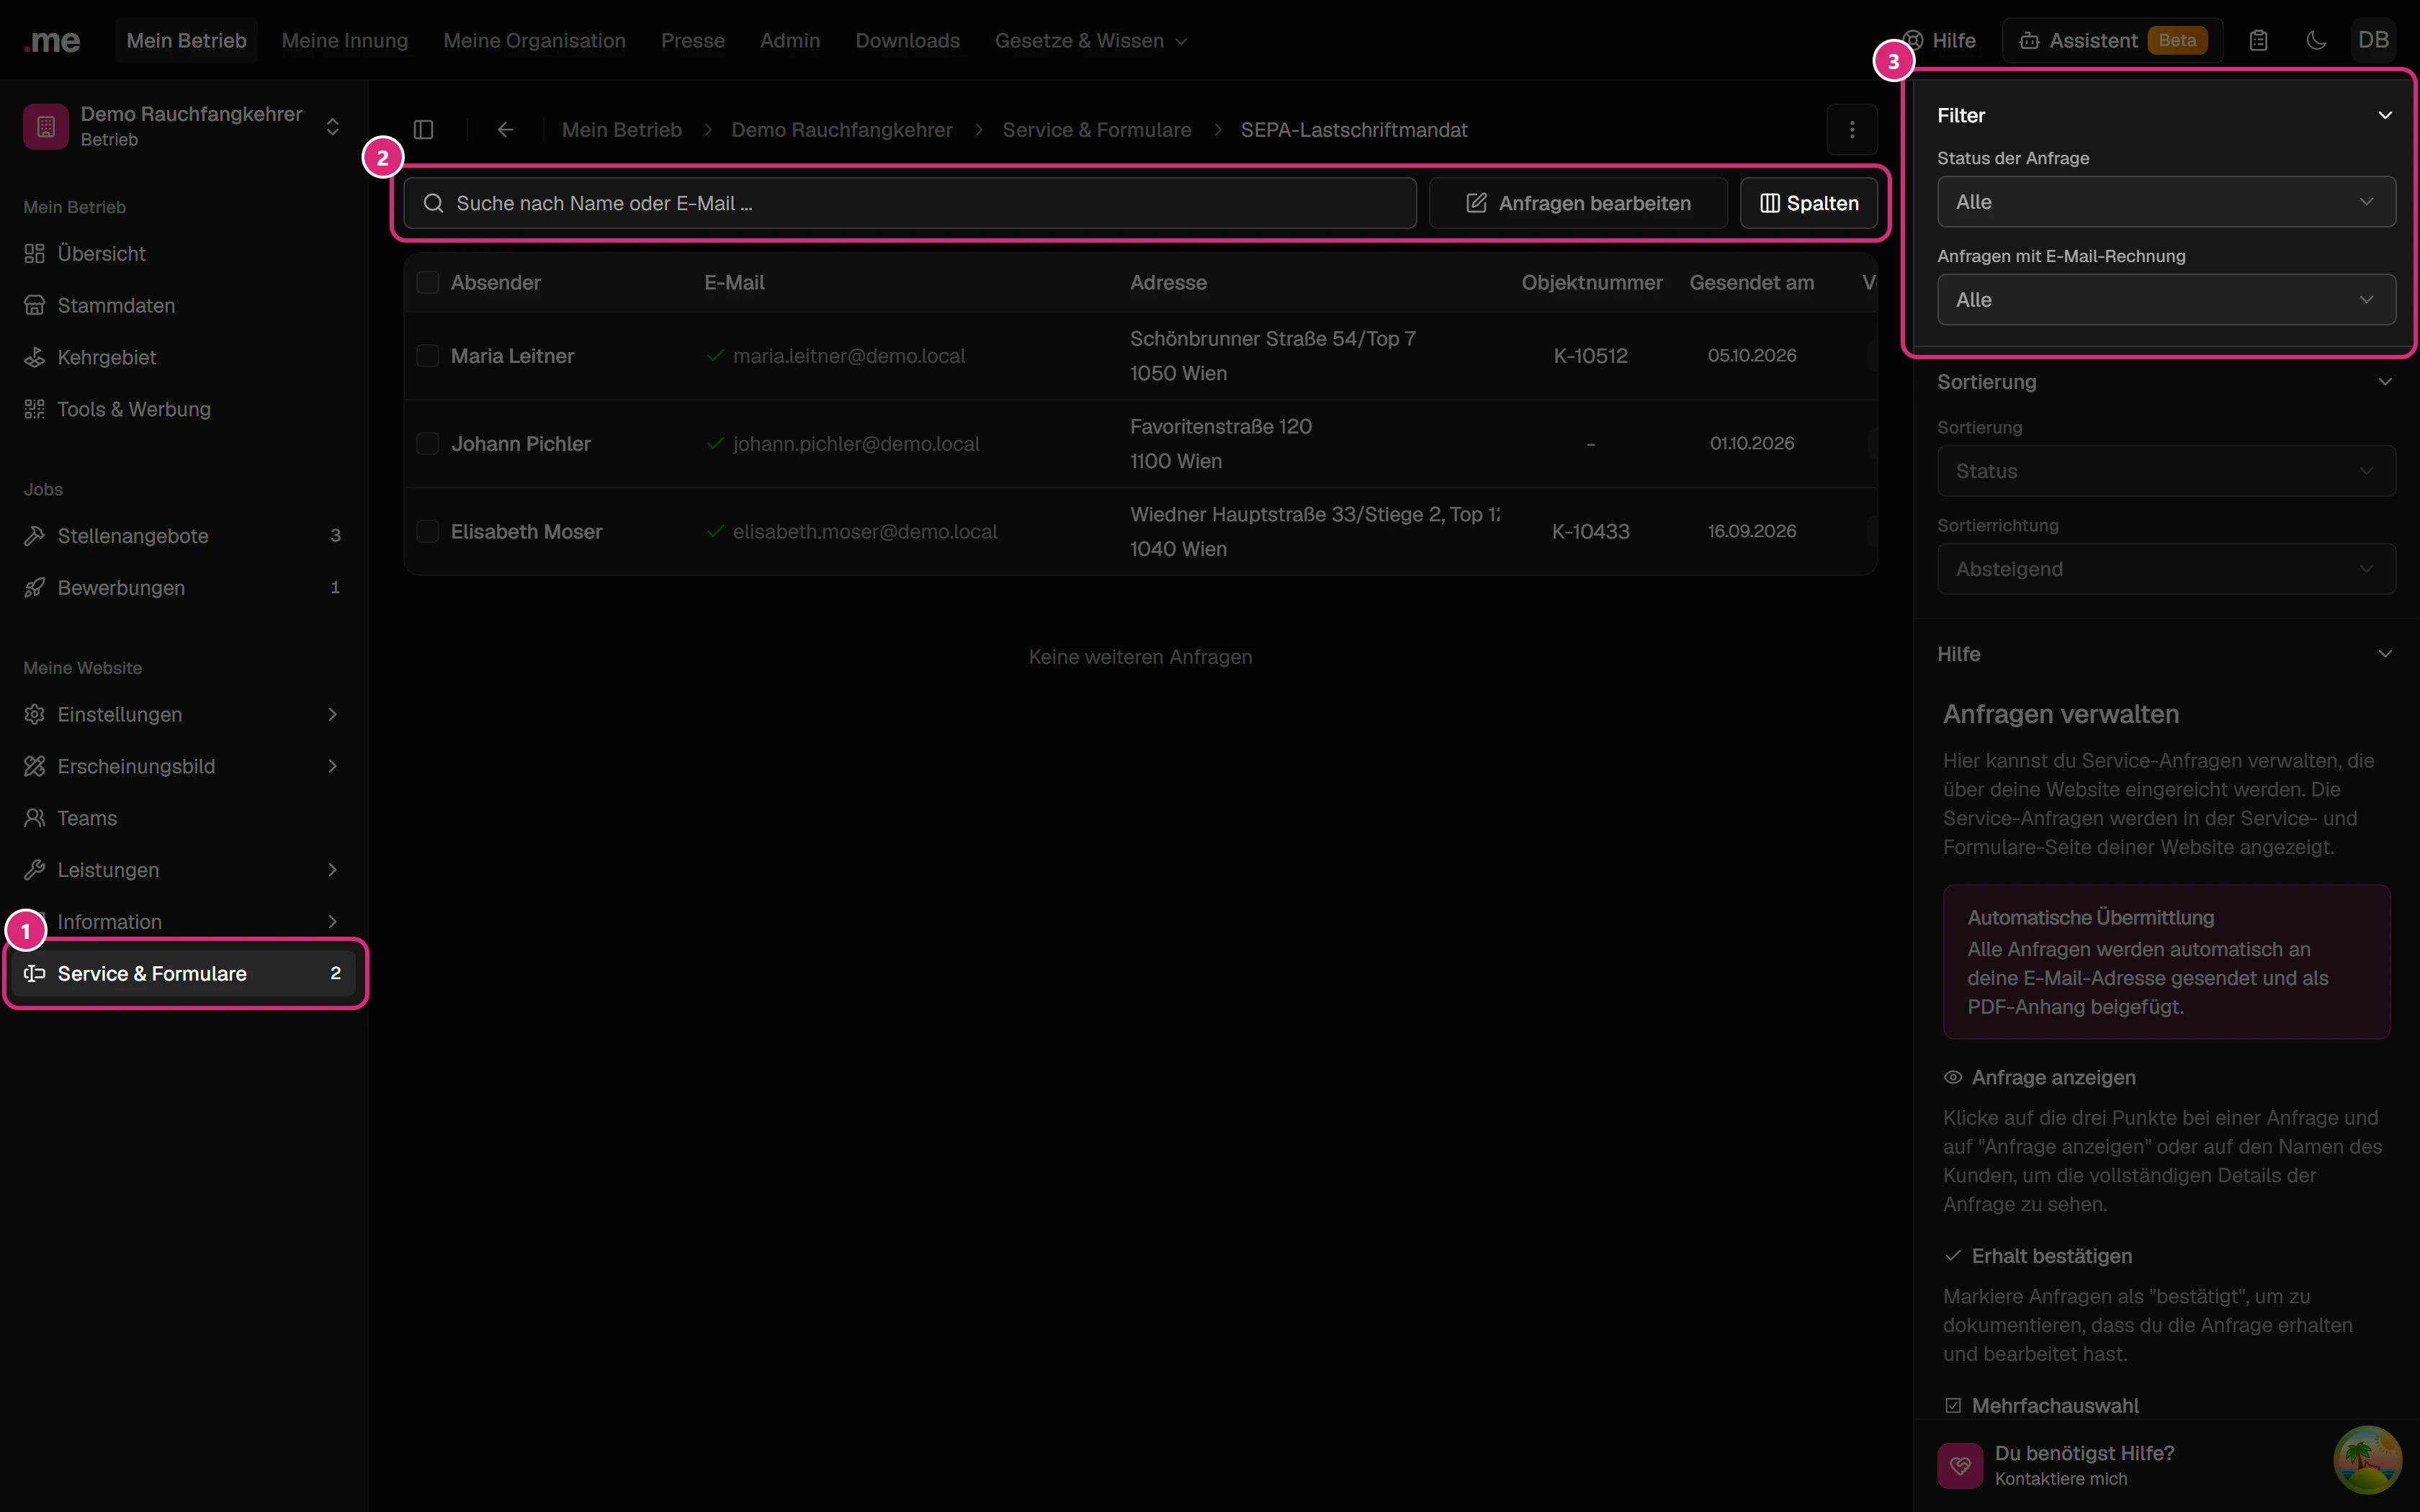Open the Assistent Beta button
Screen dimensions: 2420x1512
[2112, 41]
